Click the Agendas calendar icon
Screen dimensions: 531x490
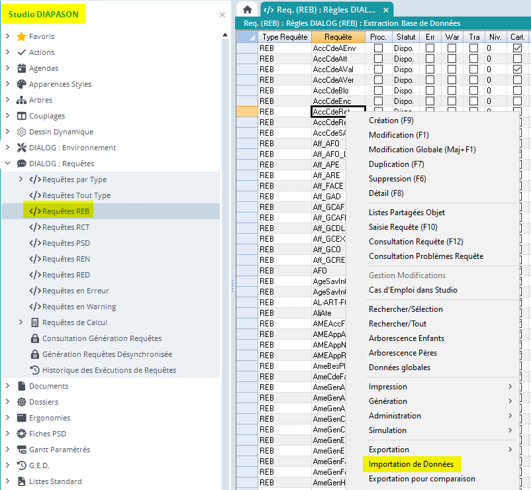(x=21, y=68)
